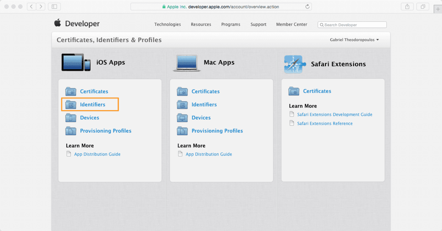Open Mac Apps Provisioning Profiles link

217,131
